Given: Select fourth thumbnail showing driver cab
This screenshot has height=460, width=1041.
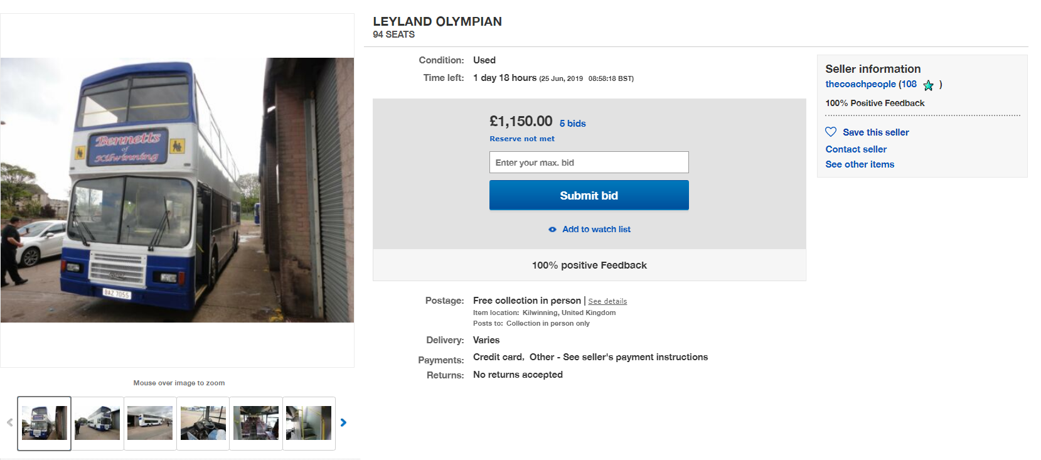Looking at the screenshot, I should coord(203,423).
